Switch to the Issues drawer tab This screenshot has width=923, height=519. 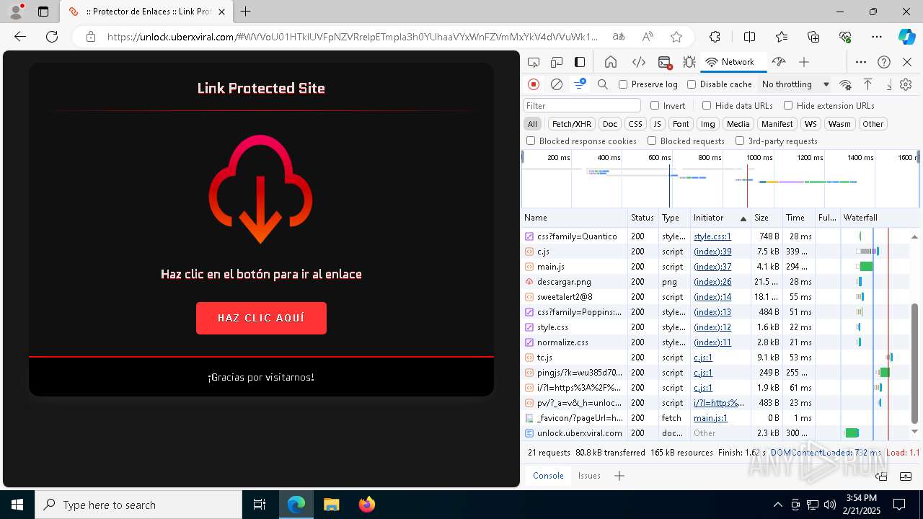[589, 476]
